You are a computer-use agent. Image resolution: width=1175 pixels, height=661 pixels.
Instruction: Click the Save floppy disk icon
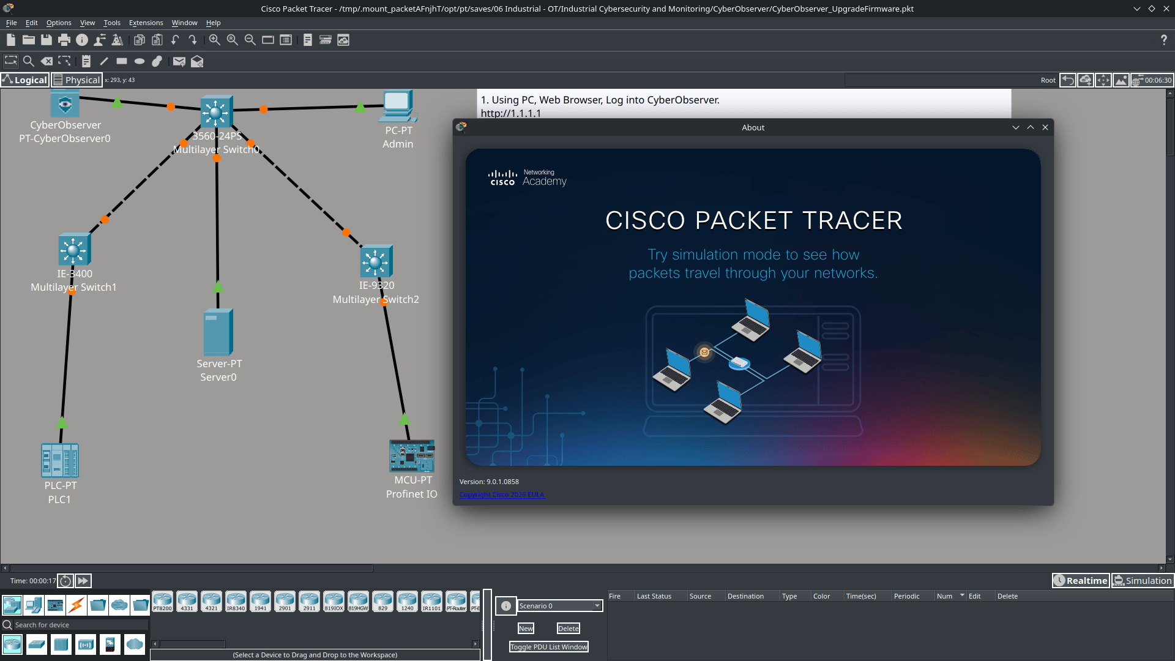click(46, 40)
